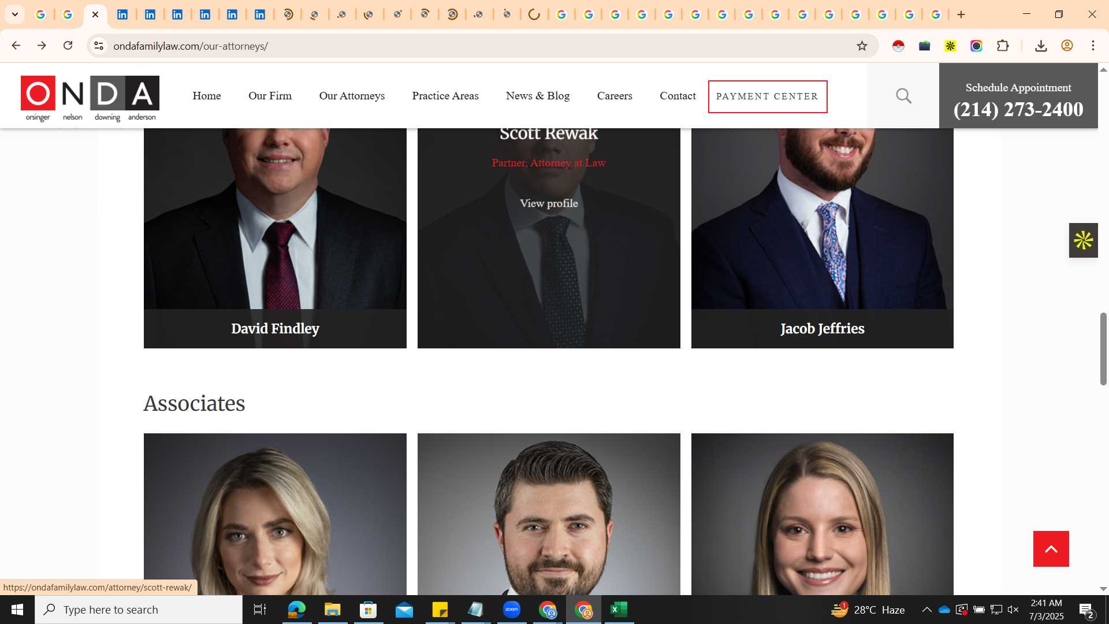Open the Contact menu item
Screen dimensions: 1109x624
click(678, 96)
